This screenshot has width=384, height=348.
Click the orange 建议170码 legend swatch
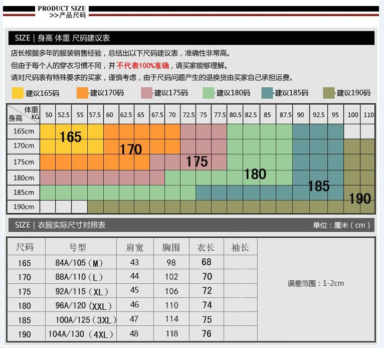pyautogui.click(x=82, y=93)
